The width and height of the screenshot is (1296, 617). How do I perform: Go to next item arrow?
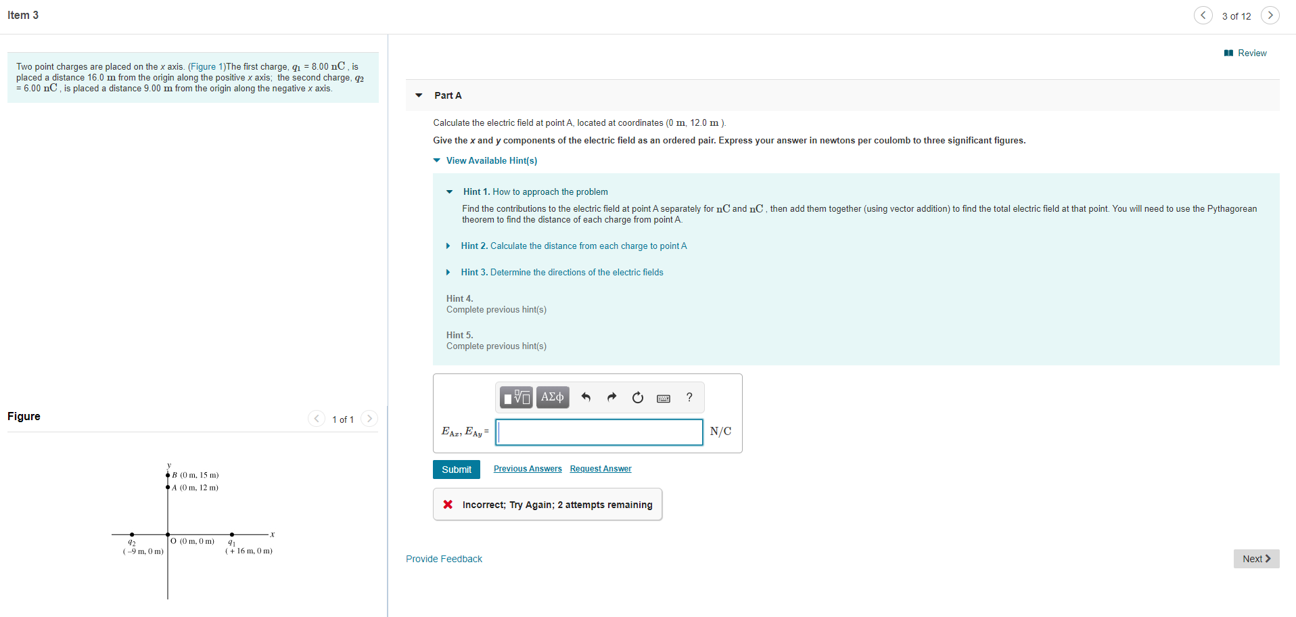tap(1270, 15)
